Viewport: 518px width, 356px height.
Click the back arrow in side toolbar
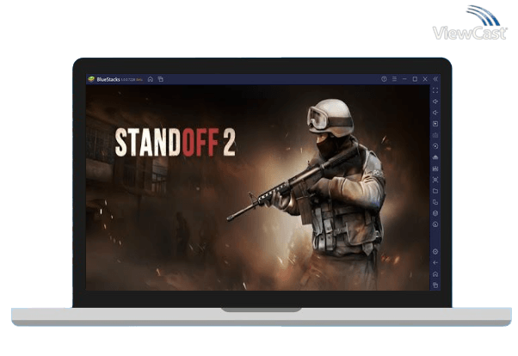pos(435,263)
